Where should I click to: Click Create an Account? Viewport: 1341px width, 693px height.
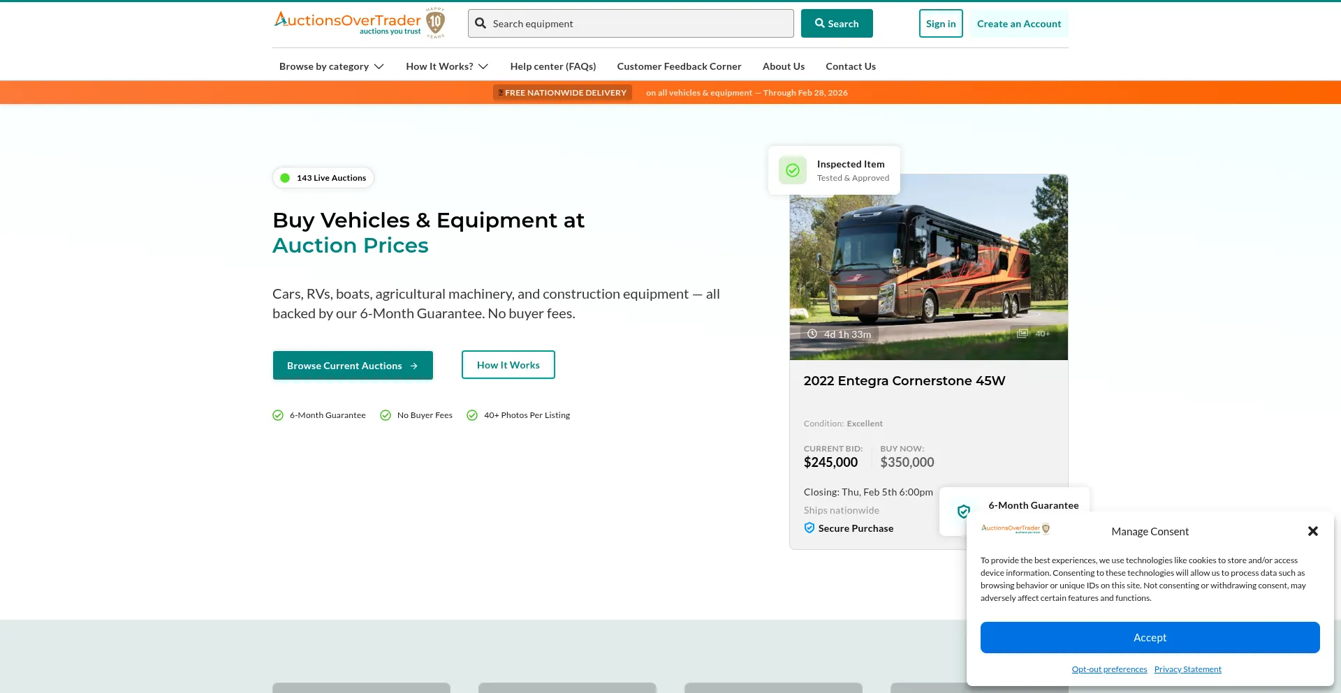(1019, 24)
